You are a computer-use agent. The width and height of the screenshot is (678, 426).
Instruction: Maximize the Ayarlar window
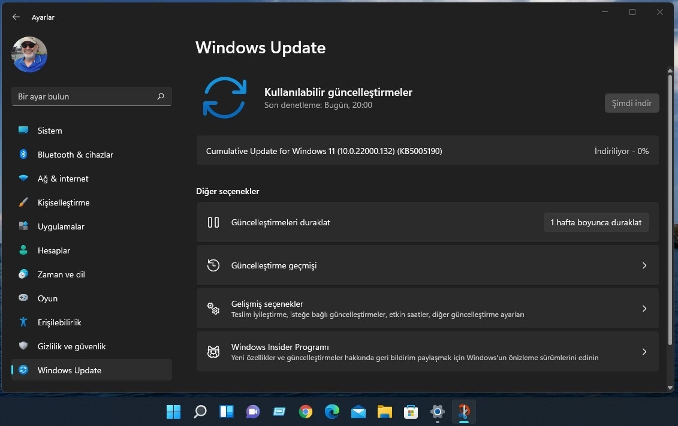tap(632, 12)
